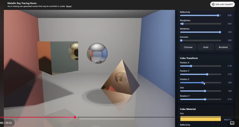The height and width of the screenshot is (127, 239).
Task: Click the Edit with ChatGPT button
Action: (x=222, y=4)
